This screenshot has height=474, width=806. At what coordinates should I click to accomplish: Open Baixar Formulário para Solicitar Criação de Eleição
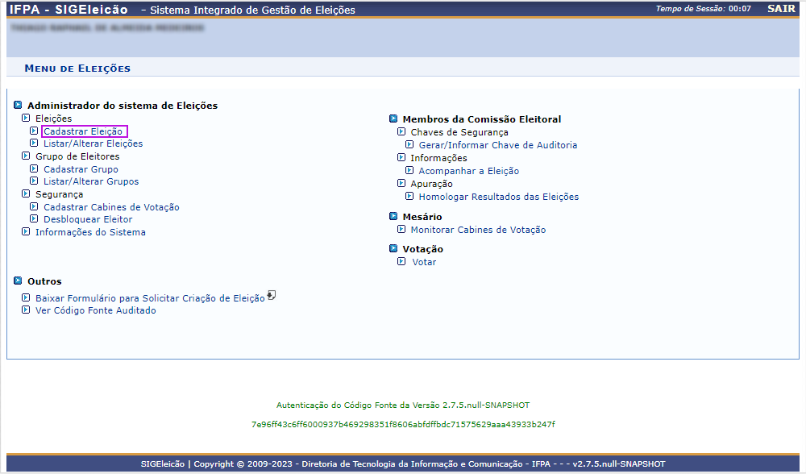tap(150, 298)
